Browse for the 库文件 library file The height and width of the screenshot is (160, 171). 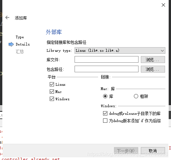pyautogui.click(x=153, y=60)
